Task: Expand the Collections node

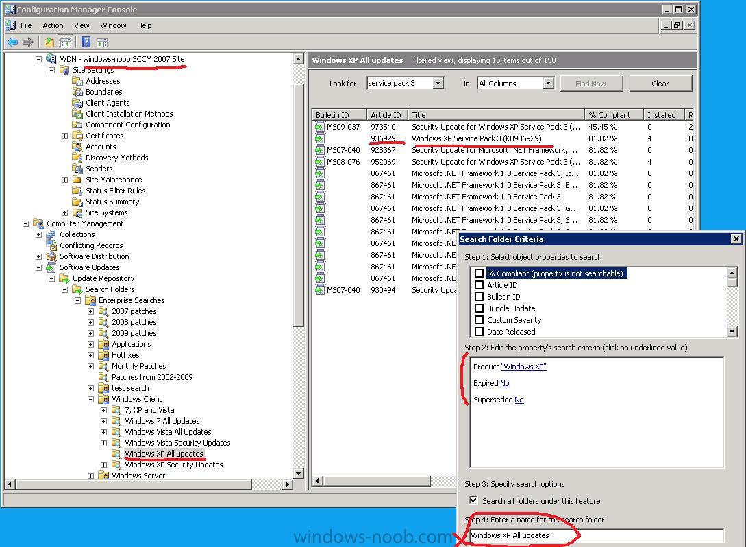Action: point(38,234)
